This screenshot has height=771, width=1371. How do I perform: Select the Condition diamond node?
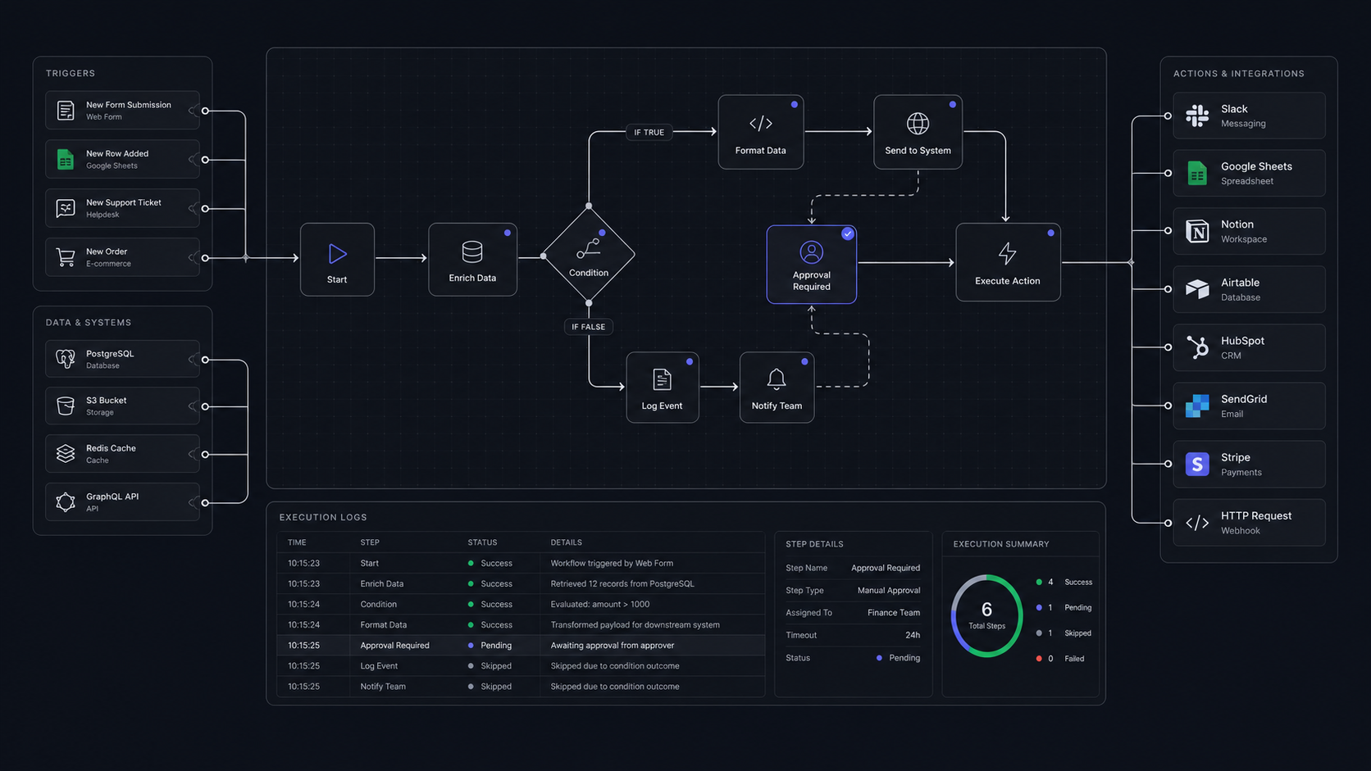tap(589, 255)
